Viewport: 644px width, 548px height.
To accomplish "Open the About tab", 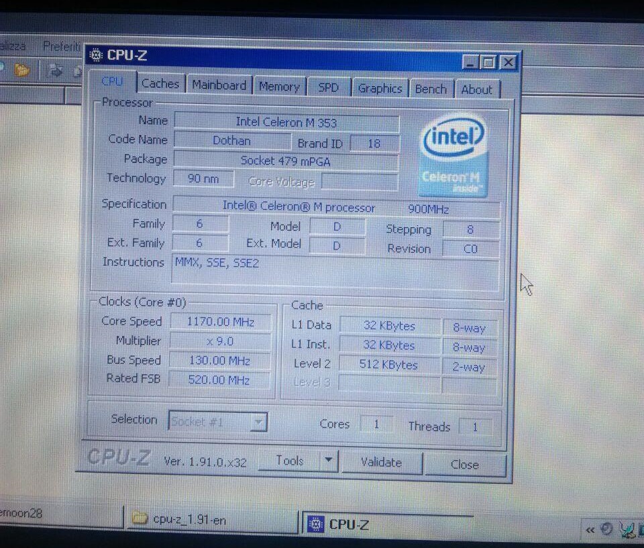I will click(476, 89).
